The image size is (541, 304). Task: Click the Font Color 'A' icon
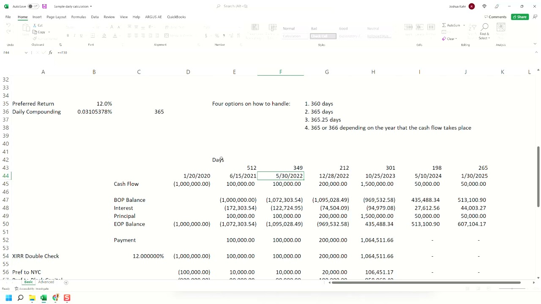(x=115, y=36)
